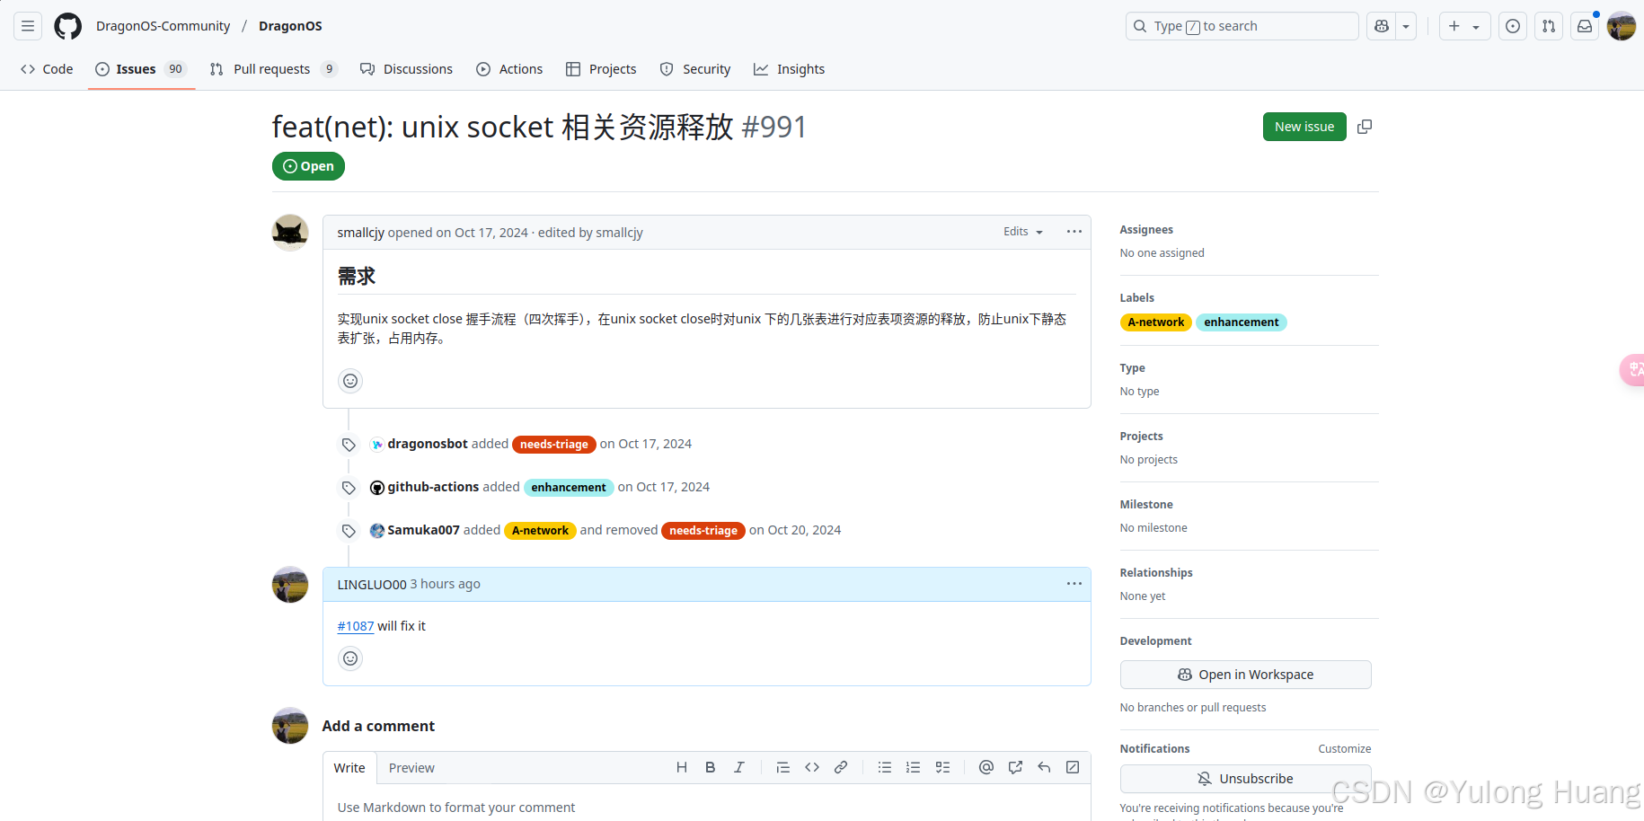Screen dimensions: 1644x821
Task: Open the Security tab
Action: click(694, 68)
